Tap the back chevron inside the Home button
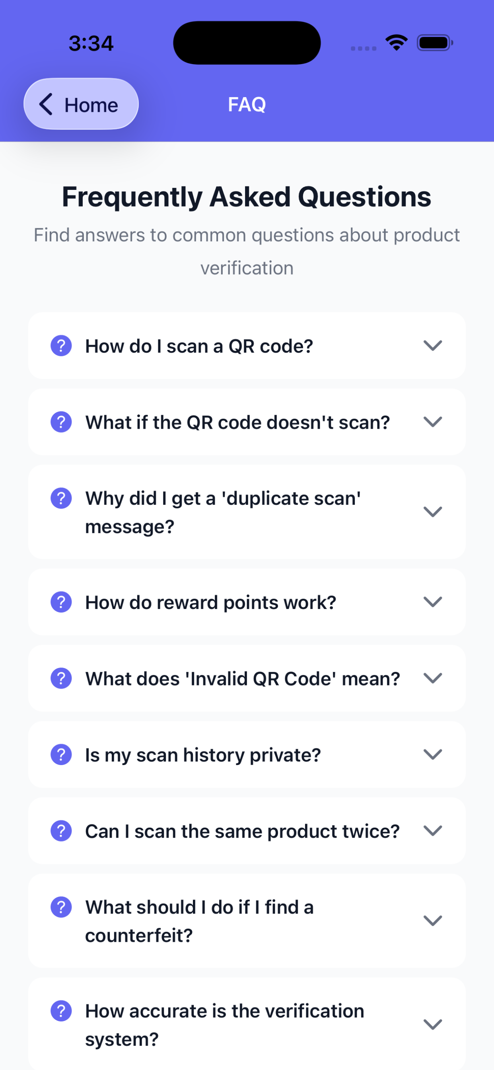The width and height of the screenshot is (494, 1070). click(x=46, y=104)
